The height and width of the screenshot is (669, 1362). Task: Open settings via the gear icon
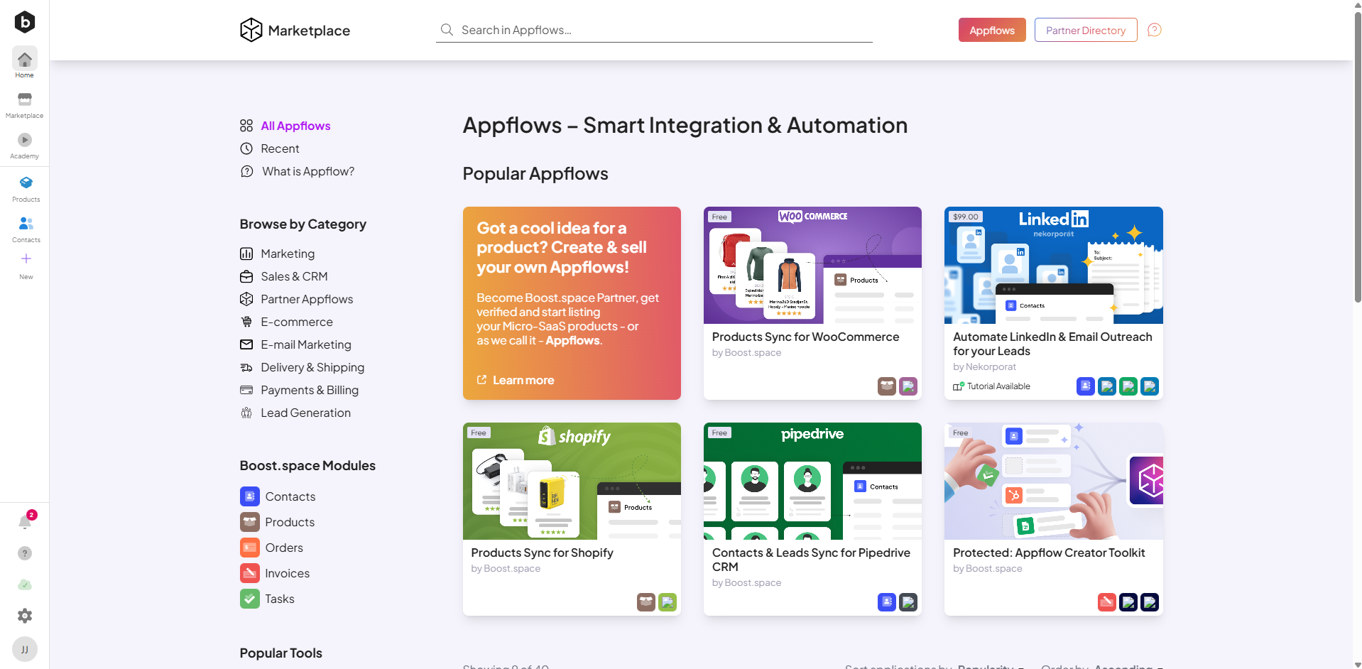25,616
